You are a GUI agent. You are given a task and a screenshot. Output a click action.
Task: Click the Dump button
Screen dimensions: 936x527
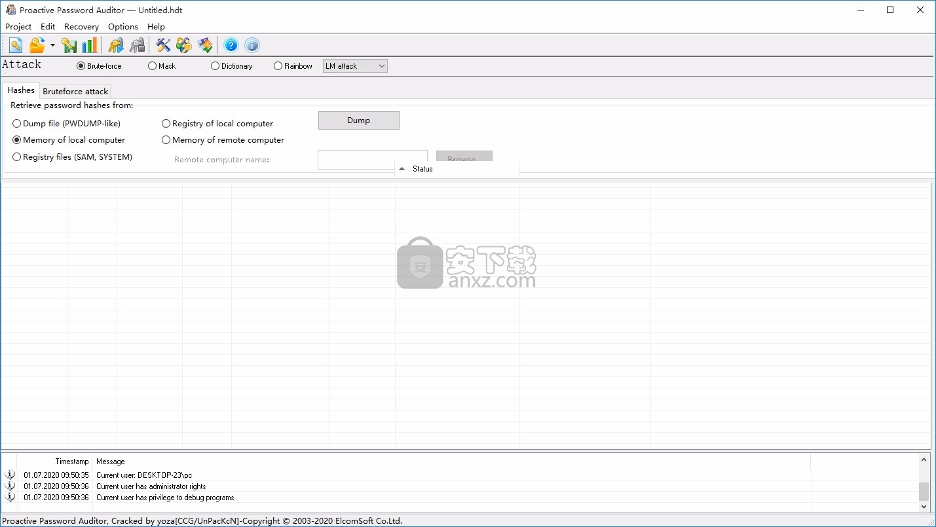(359, 120)
